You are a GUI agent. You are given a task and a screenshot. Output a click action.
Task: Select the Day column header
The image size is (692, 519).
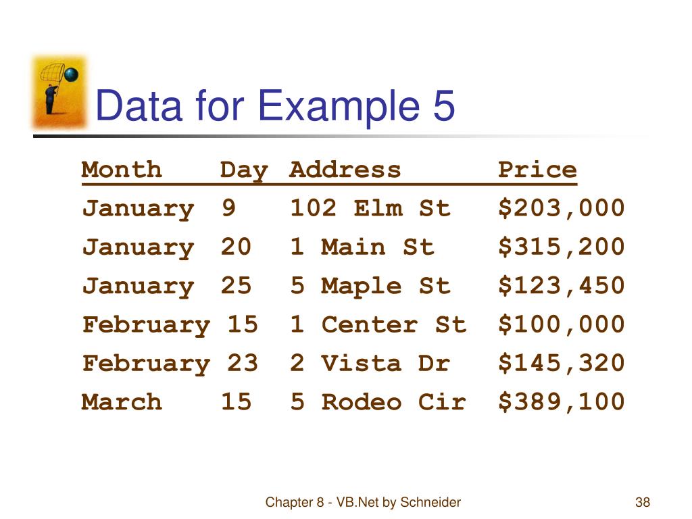(244, 171)
